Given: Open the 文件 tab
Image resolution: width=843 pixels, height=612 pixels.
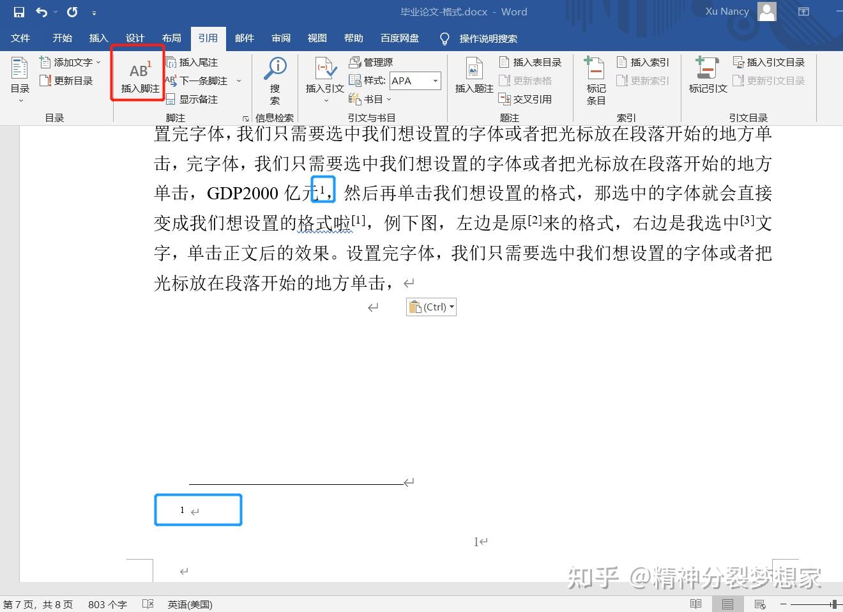Looking at the screenshot, I should (x=20, y=38).
